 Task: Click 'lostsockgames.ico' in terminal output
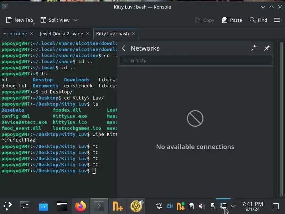point(77,128)
